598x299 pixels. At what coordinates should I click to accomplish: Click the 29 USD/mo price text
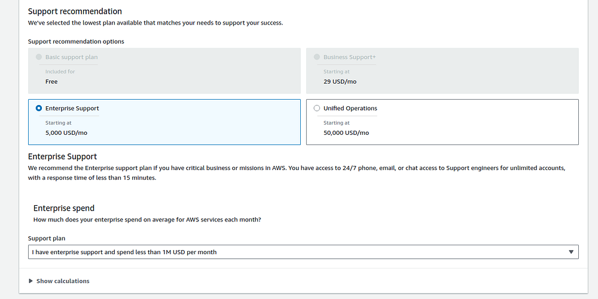[x=340, y=81]
